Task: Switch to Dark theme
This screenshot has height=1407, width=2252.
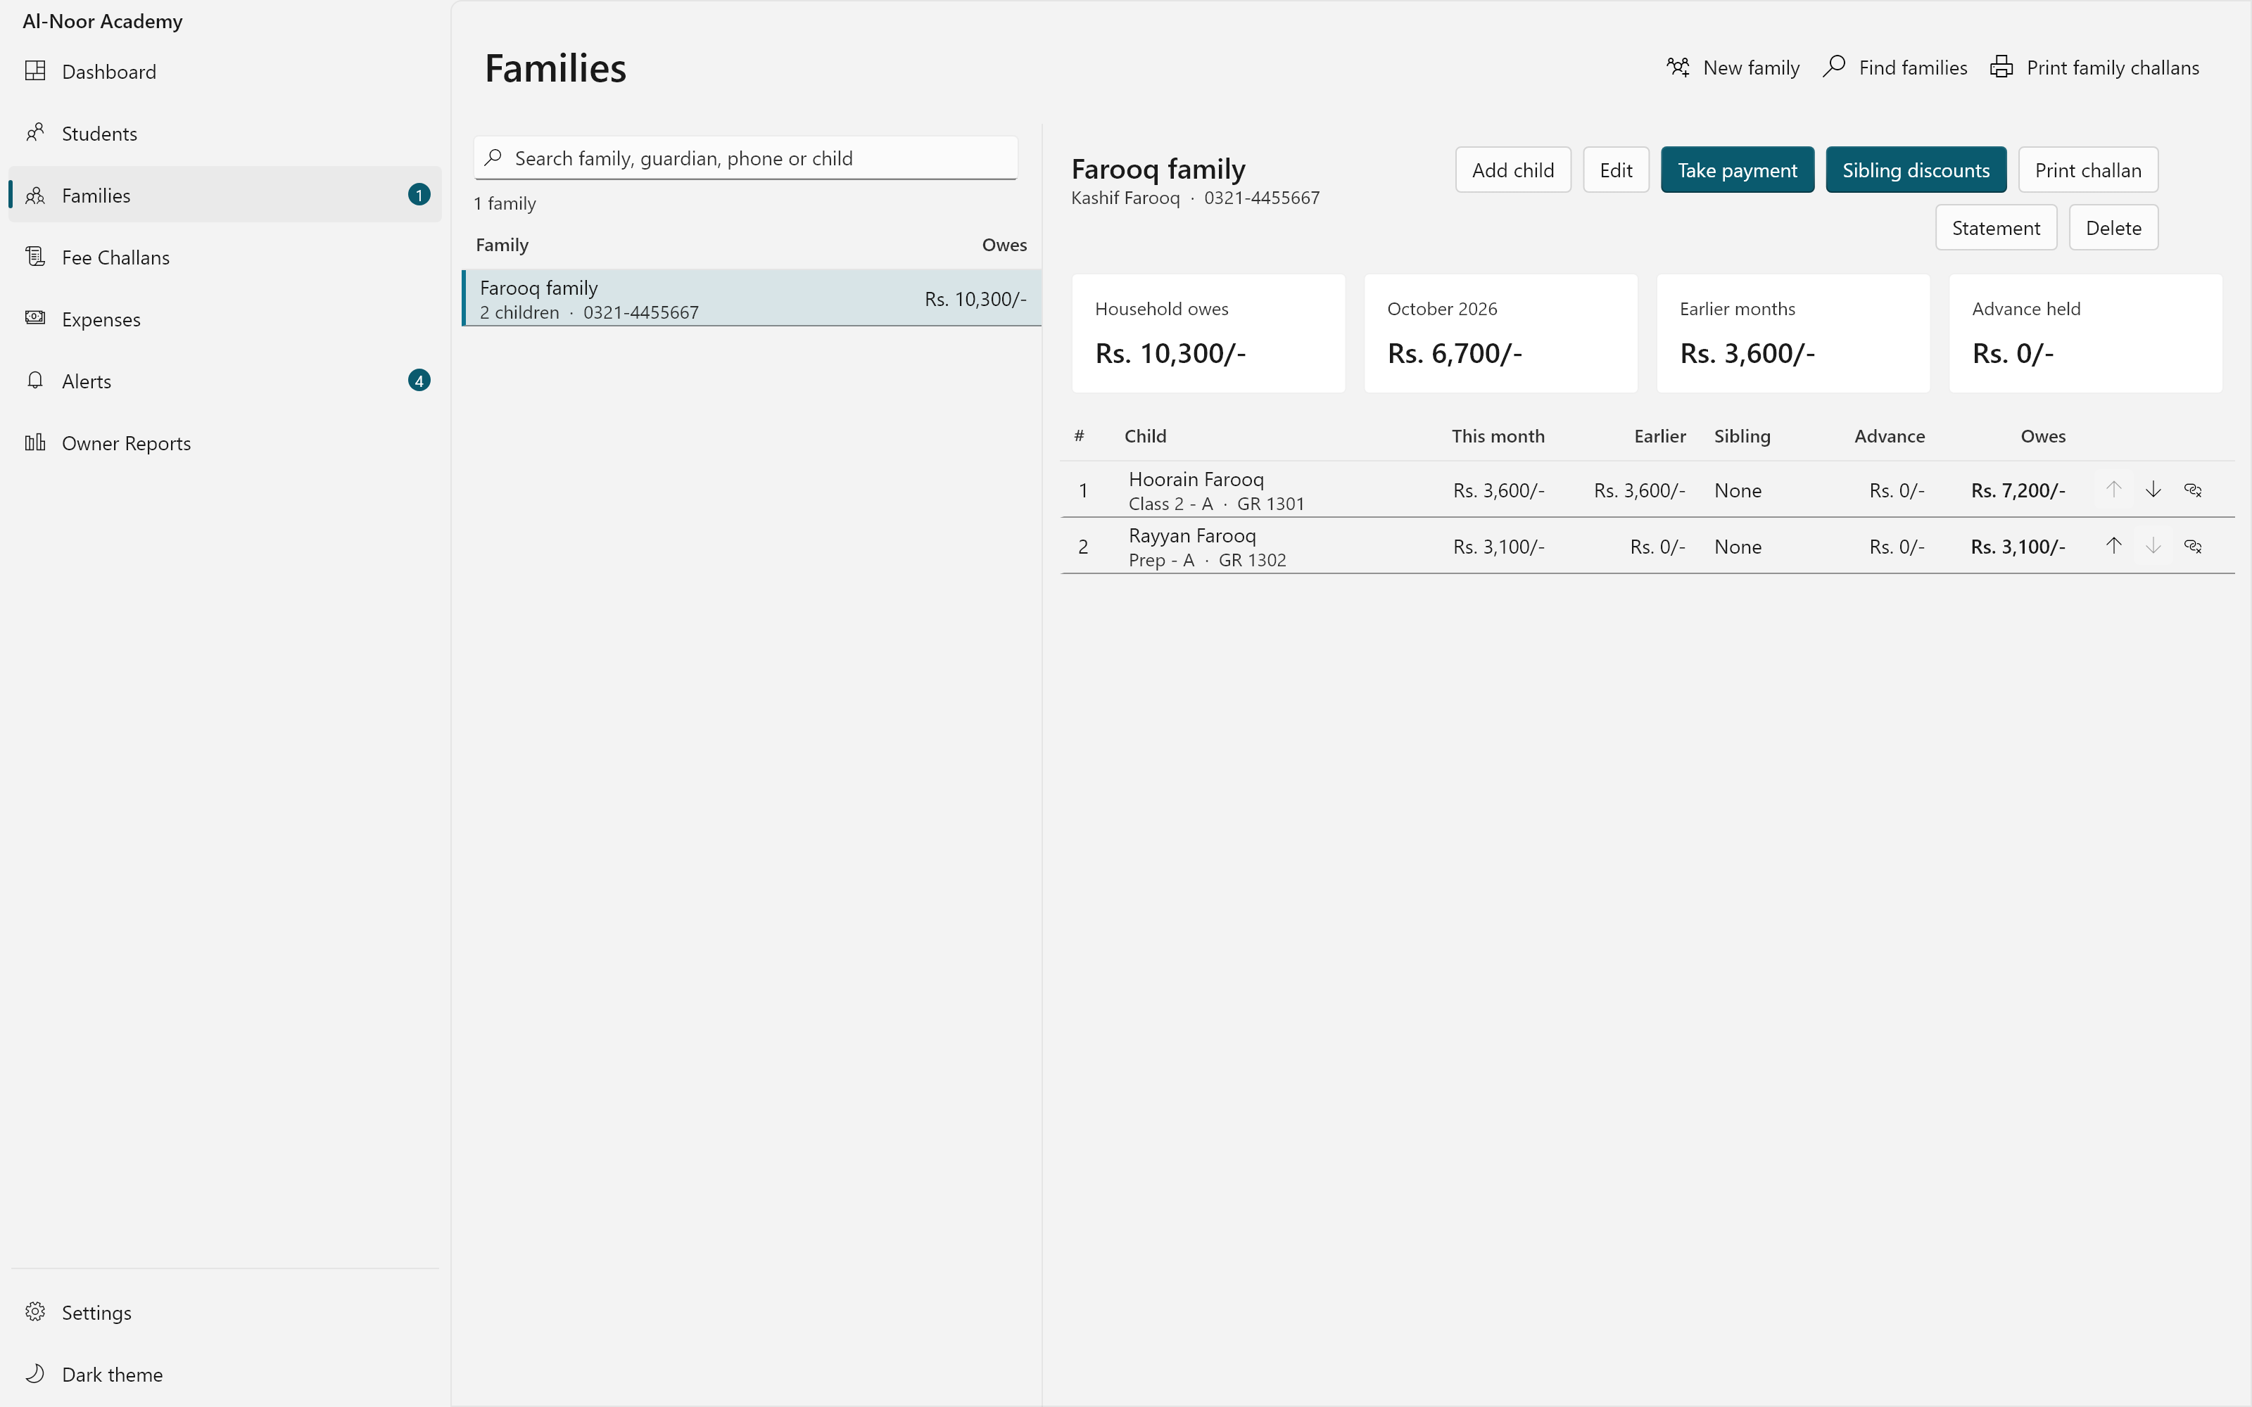Action: [x=225, y=1373]
